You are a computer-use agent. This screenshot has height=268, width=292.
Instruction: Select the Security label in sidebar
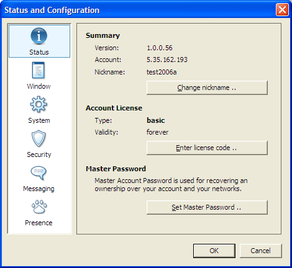[x=39, y=154]
